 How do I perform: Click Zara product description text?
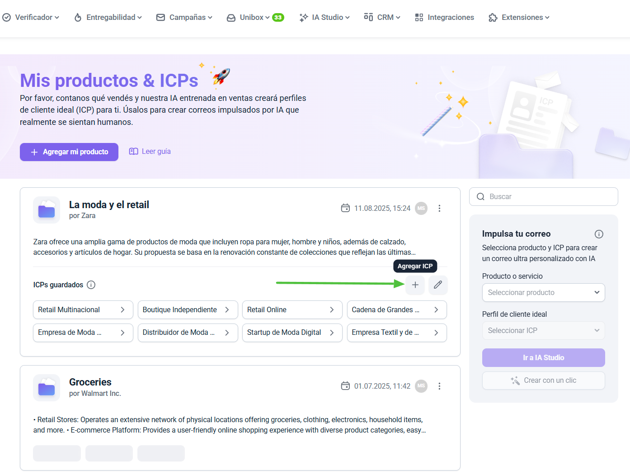click(x=225, y=247)
